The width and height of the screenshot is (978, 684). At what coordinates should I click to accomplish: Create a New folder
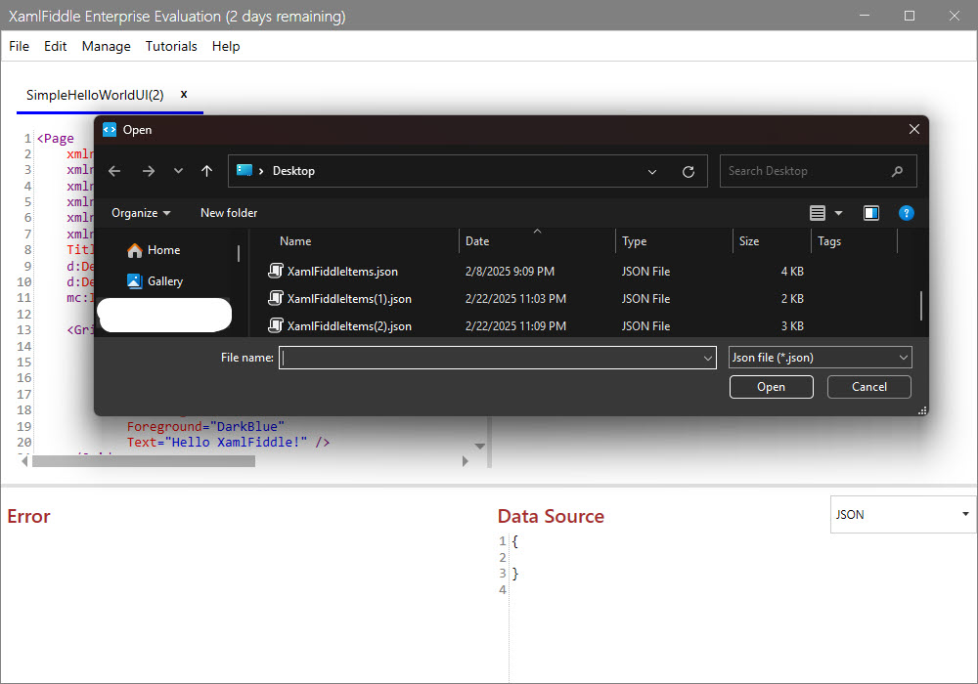pyautogui.click(x=229, y=213)
